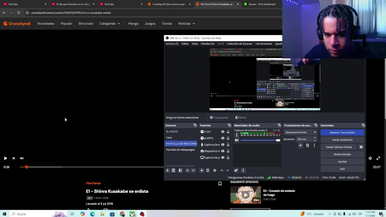Open Novedades in Crunchyroll header
This screenshot has width=386, height=217.
pyautogui.click(x=46, y=24)
